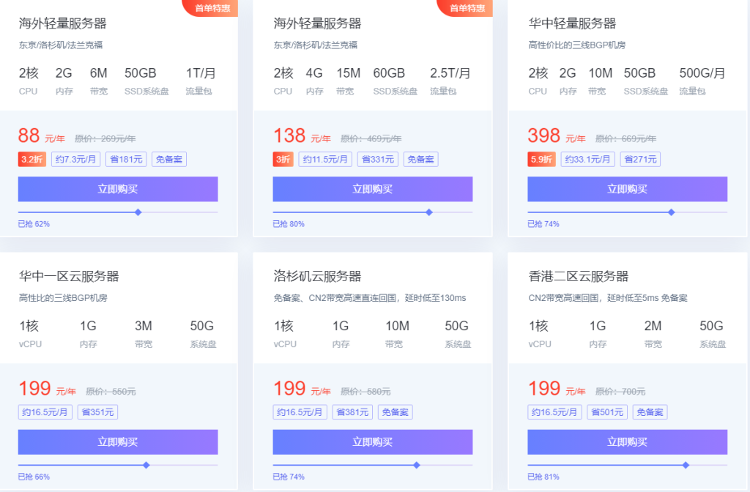Click 立即购买 on the 华中一区云服务器 card
Screen dimensions: 750x492
117,441
